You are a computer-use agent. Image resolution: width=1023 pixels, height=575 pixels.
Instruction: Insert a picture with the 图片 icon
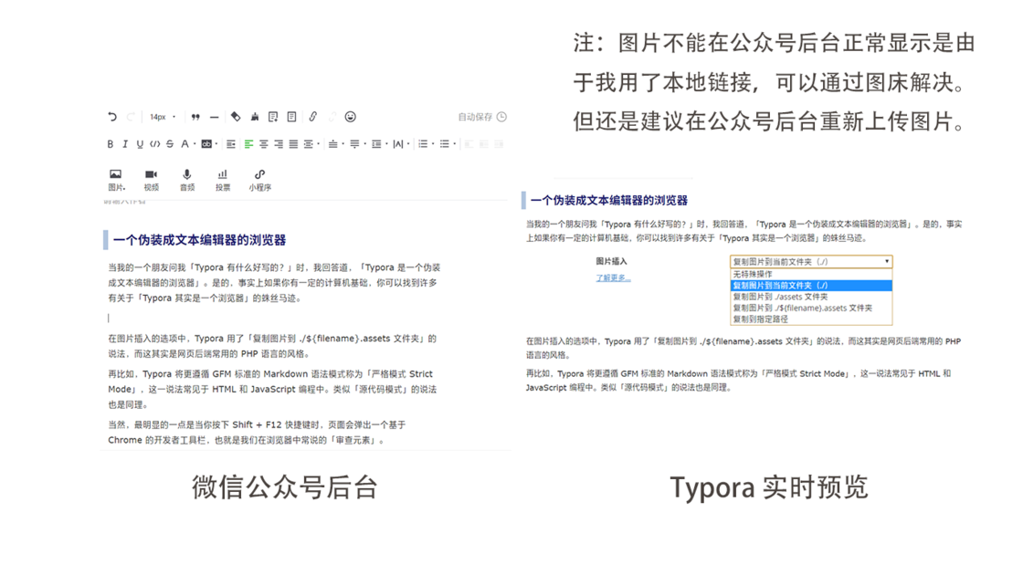click(116, 179)
